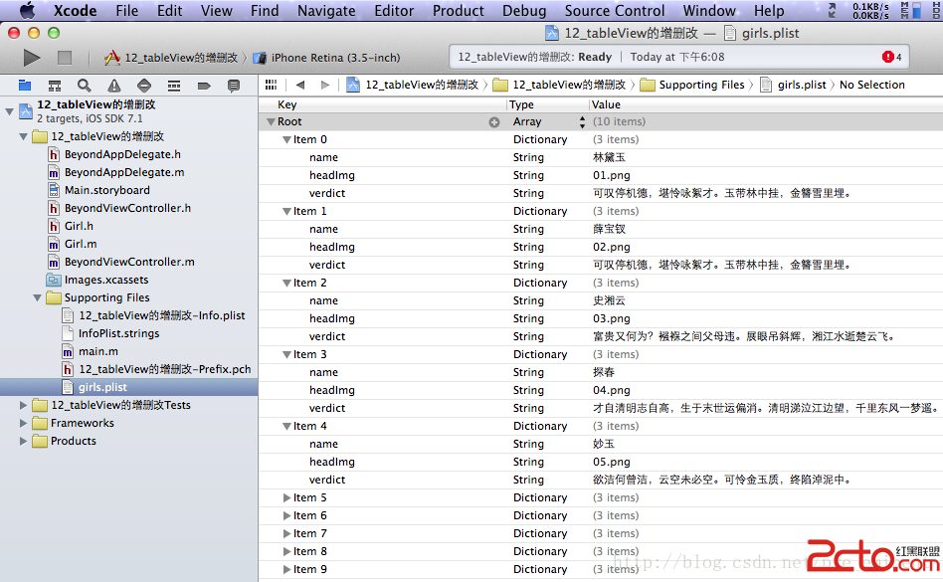This screenshot has width=943, height=582.
Task: Collapse Item 0 disclosure triangle
Action: pyautogui.click(x=286, y=140)
